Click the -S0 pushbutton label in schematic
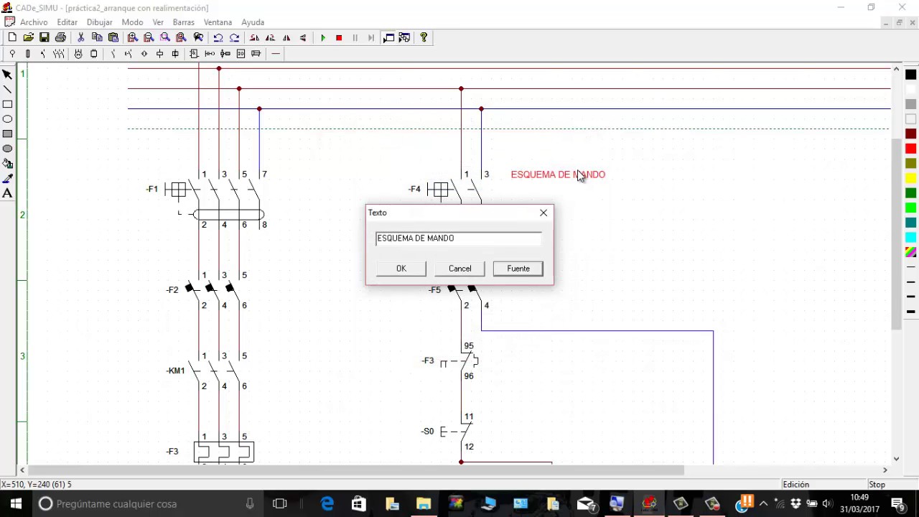This screenshot has height=517, width=919. (x=427, y=432)
